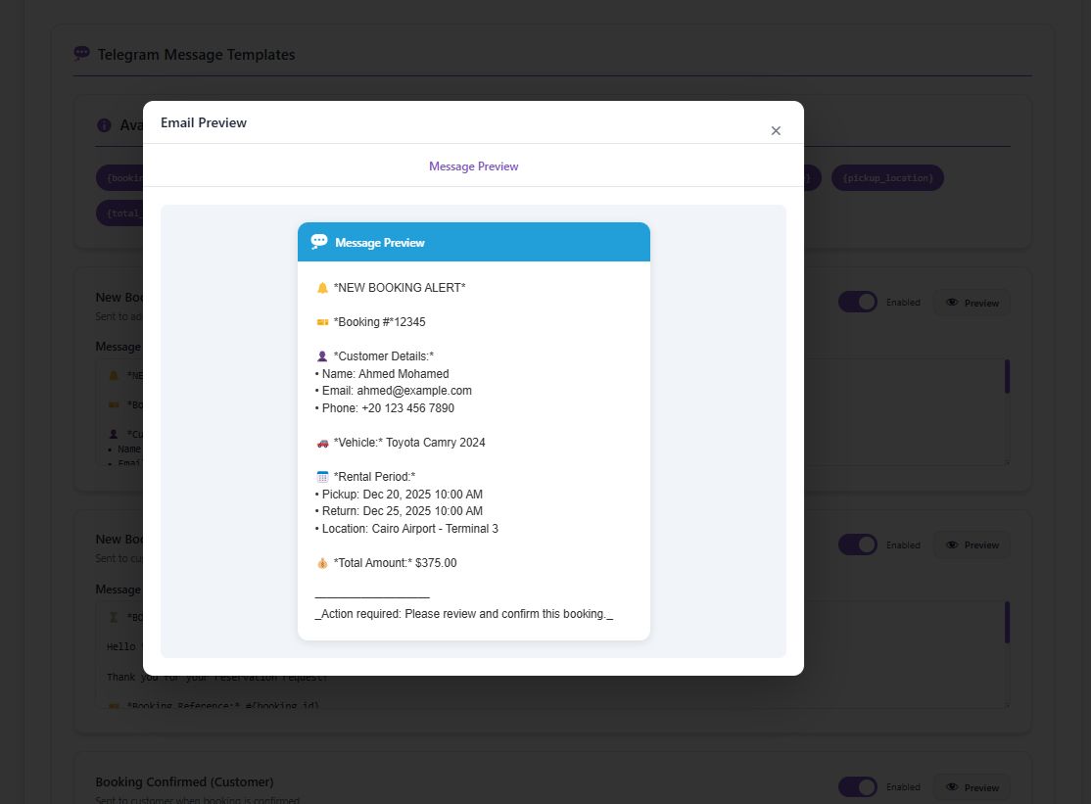Toggle the second Enabled switch in background
This screenshot has height=804, width=1091.
point(857,544)
